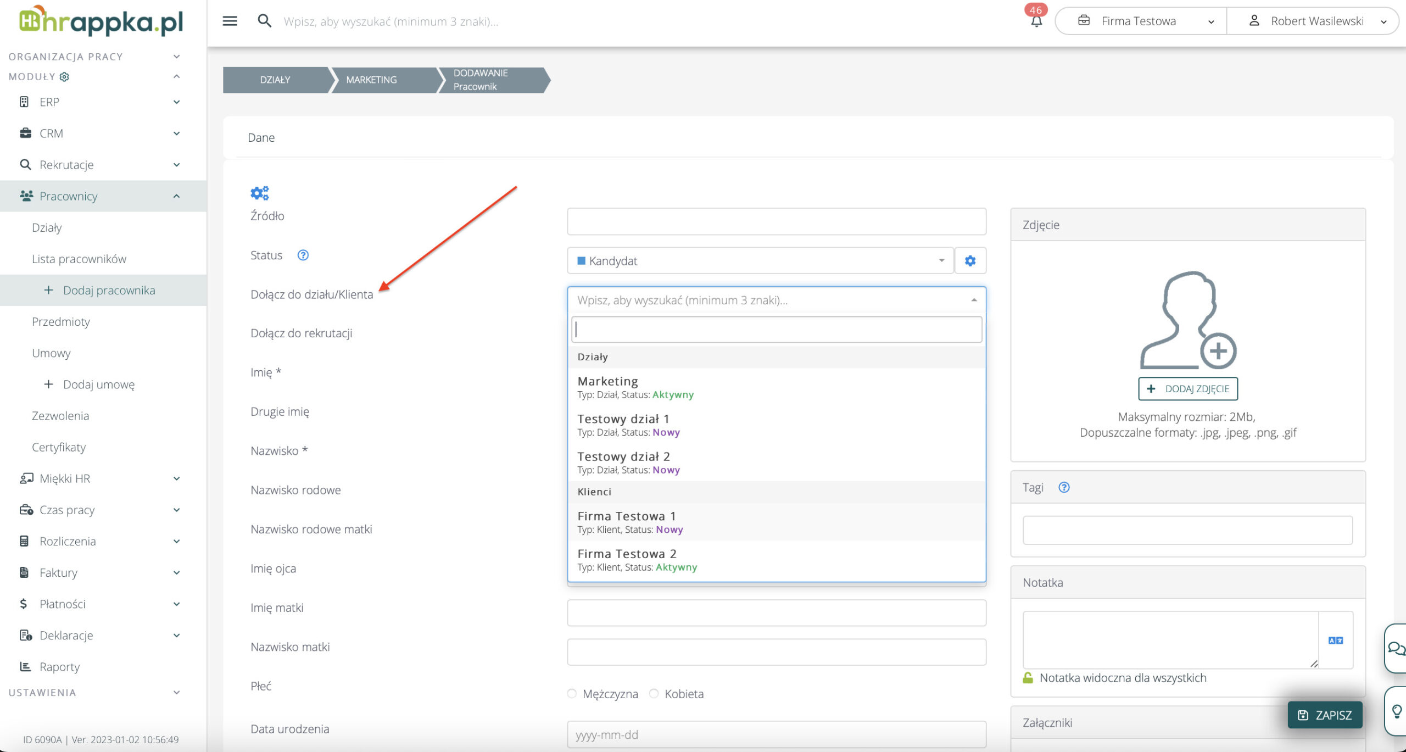Click the Tagi help question icon

click(x=1063, y=487)
